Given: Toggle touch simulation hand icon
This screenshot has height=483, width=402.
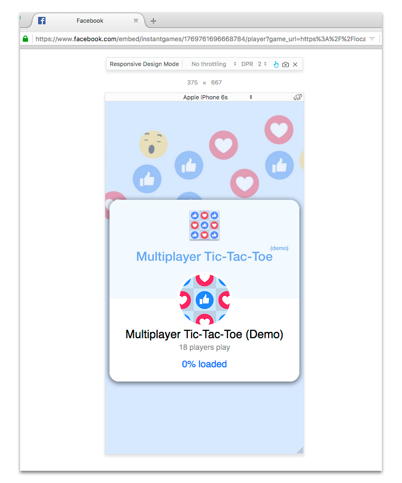Looking at the screenshot, I should point(276,64).
